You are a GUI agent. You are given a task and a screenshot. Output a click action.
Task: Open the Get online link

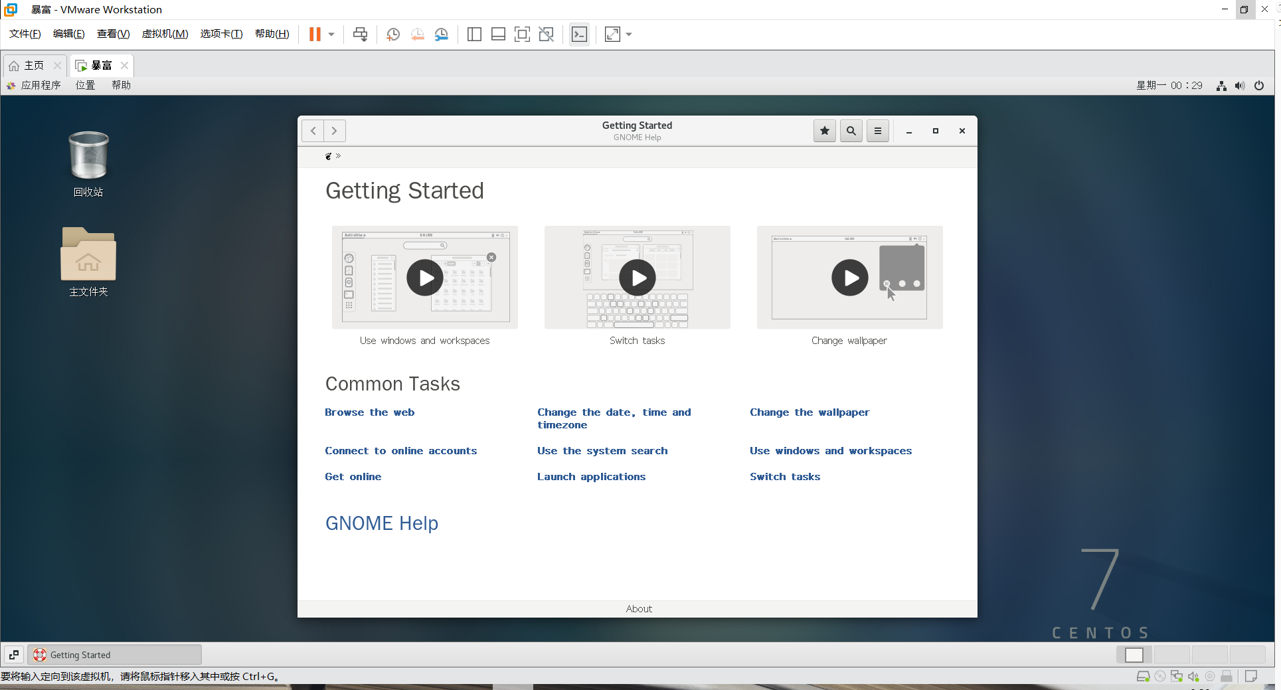[353, 477]
